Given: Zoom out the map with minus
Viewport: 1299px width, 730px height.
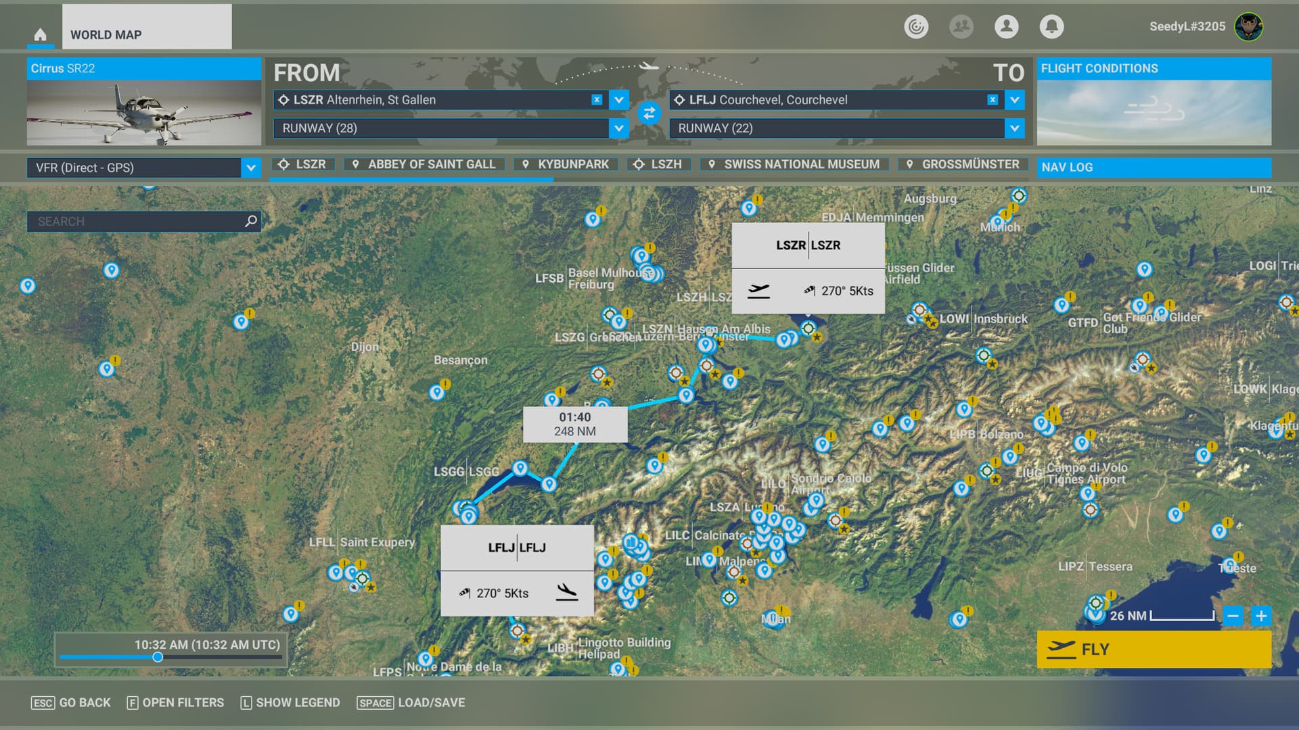Looking at the screenshot, I should click(x=1233, y=616).
